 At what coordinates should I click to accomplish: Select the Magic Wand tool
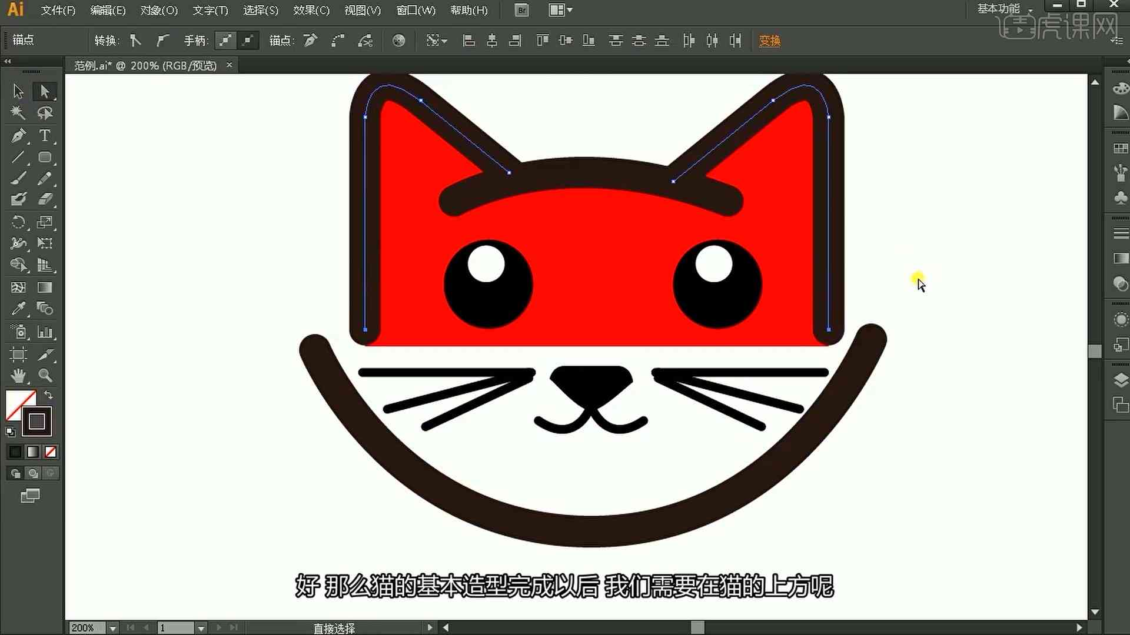point(18,113)
